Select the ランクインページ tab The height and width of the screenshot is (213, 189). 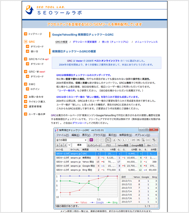coord(94,145)
